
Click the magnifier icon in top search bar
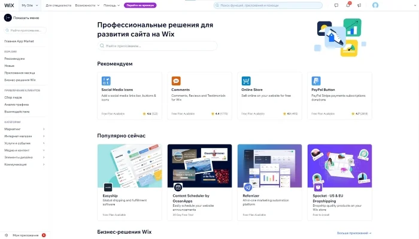(217, 5)
